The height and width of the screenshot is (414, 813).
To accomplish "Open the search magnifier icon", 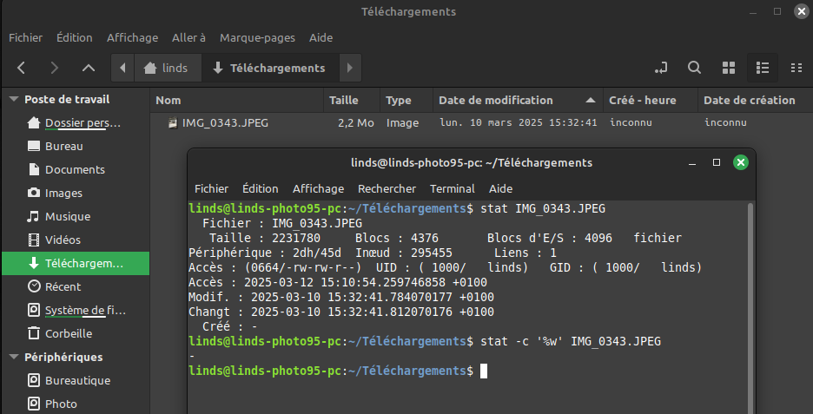I will point(694,68).
